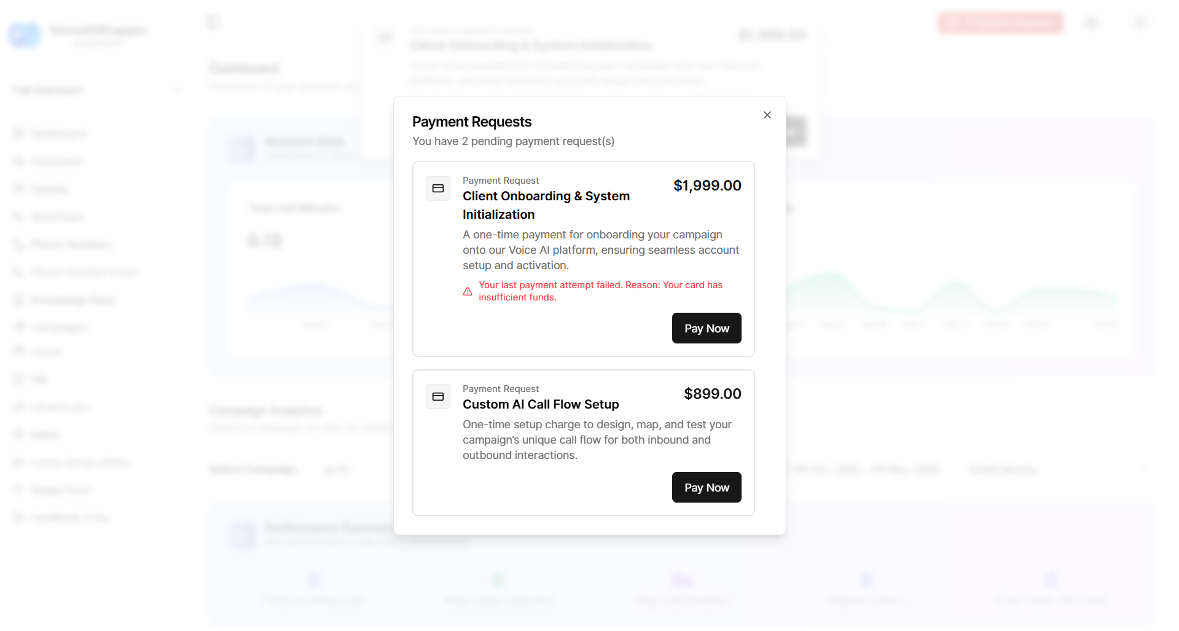Click the insufficient funds error message
This screenshot has height=631, width=1179.
click(600, 291)
